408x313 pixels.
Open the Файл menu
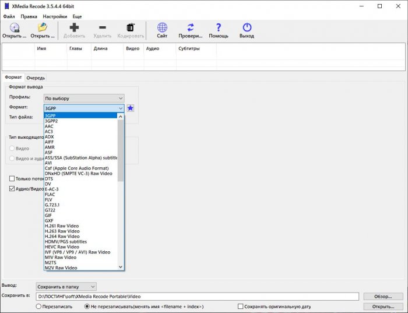pos(9,16)
